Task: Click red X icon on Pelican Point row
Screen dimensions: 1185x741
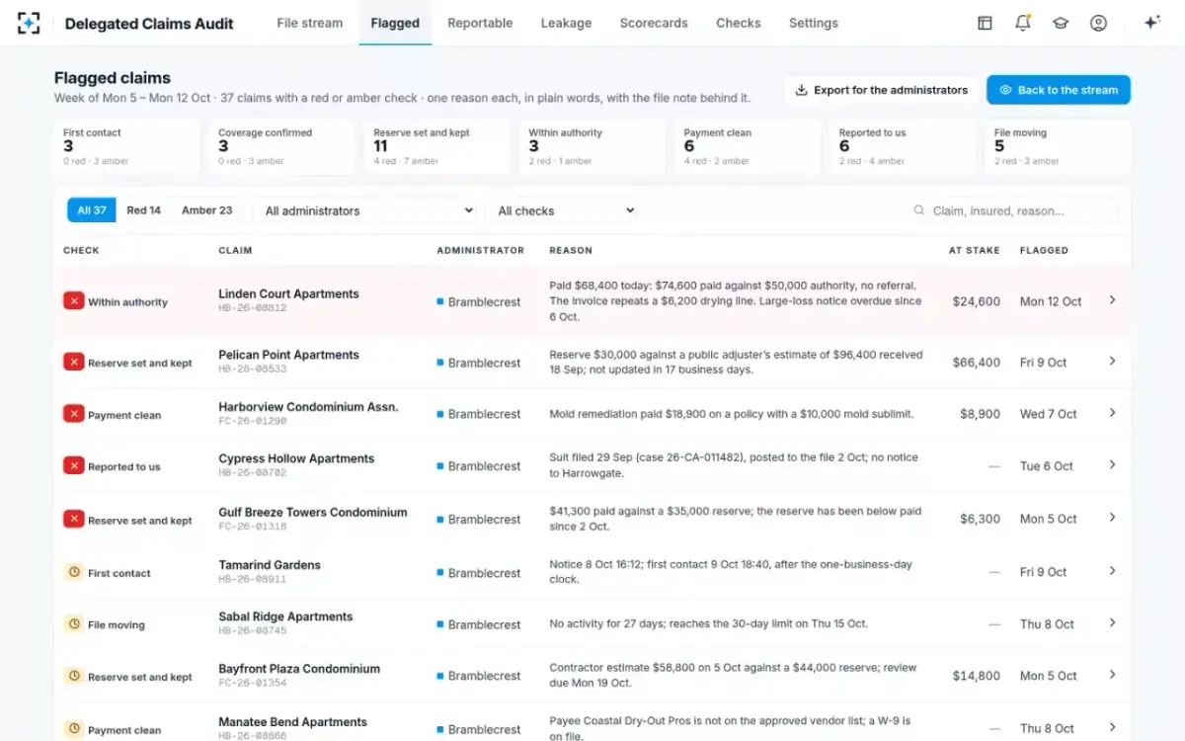Action: pos(73,363)
